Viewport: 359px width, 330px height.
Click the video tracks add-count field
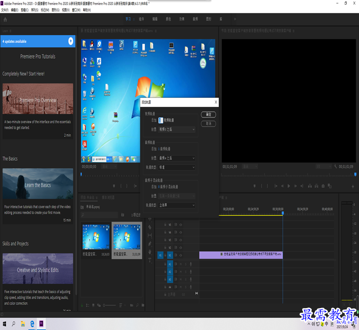[161, 120]
